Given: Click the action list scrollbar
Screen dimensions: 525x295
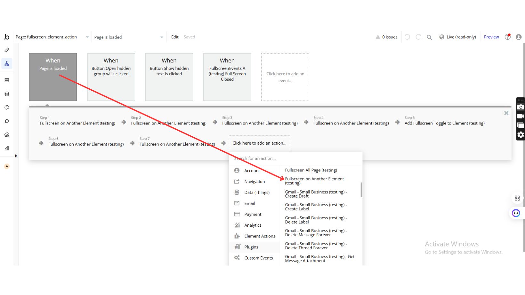Looking at the screenshot, I should click(x=361, y=190).
